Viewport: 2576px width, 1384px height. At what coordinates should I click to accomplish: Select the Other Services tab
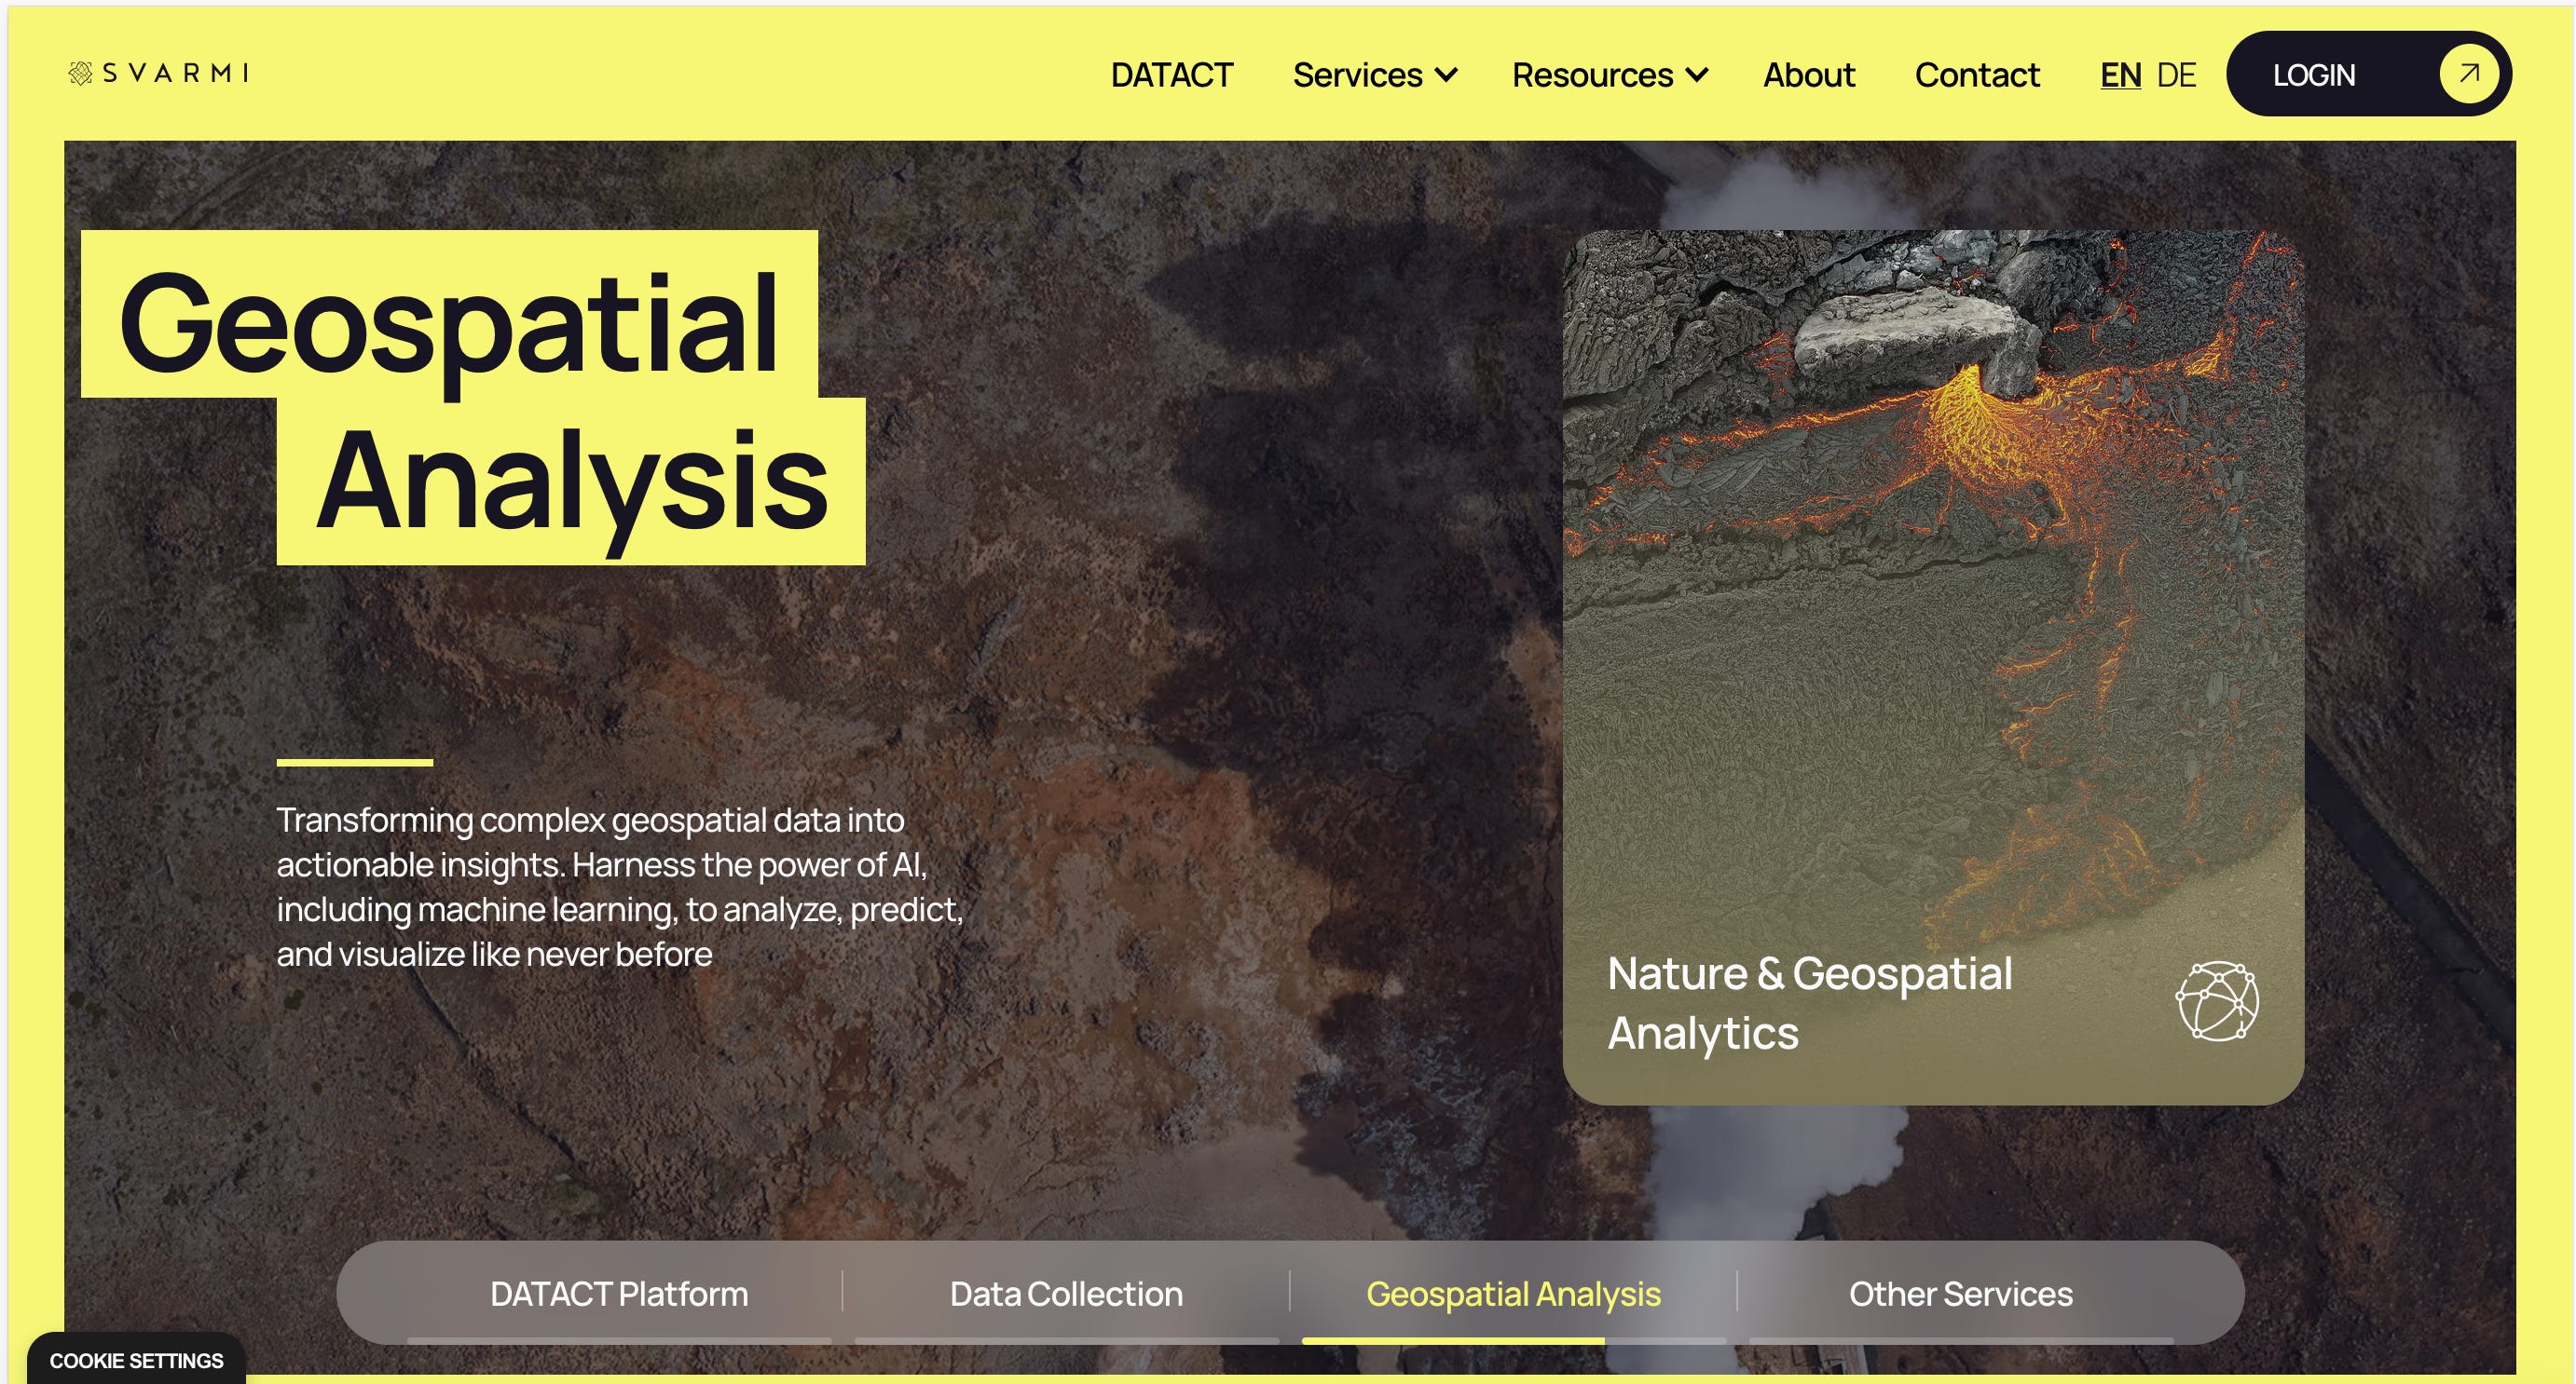pyautogui.click(x=1959, y=1293)
